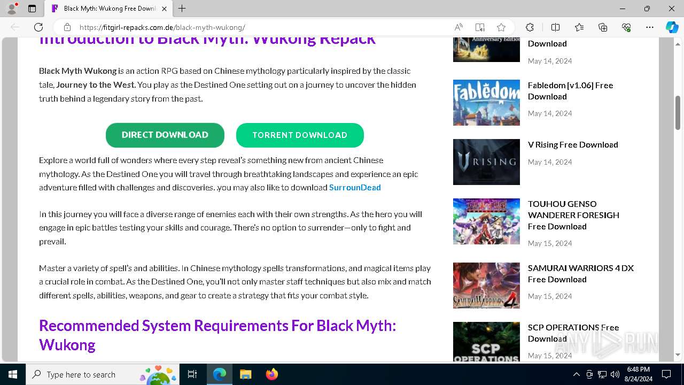684x385 pixels.
Task: Open the SurrounDead link
Action: click(355, 188)
